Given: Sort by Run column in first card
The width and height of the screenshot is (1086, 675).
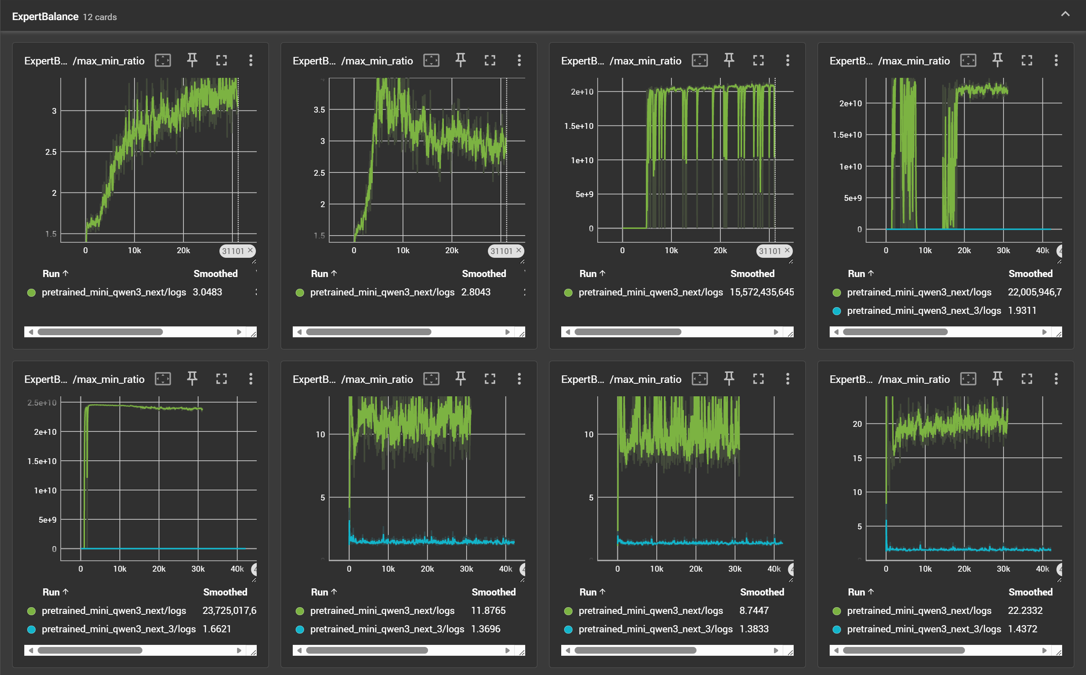Looking at the screenshot, I should click(x=55, y=274).
